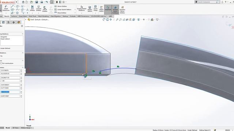Open the Apply Scene icon in view toolbar
This screenshot has width=234, height=131.
pyautogui.click(x=152, y=19)
